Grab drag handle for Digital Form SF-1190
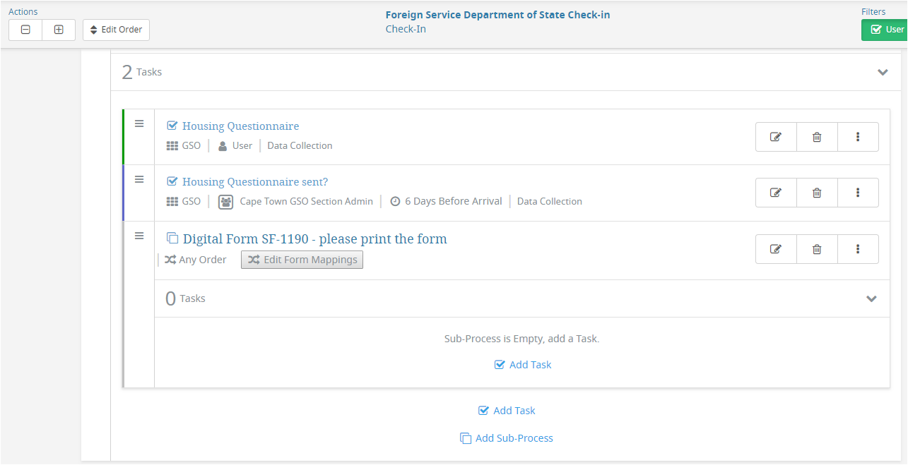 click(139, 236)
